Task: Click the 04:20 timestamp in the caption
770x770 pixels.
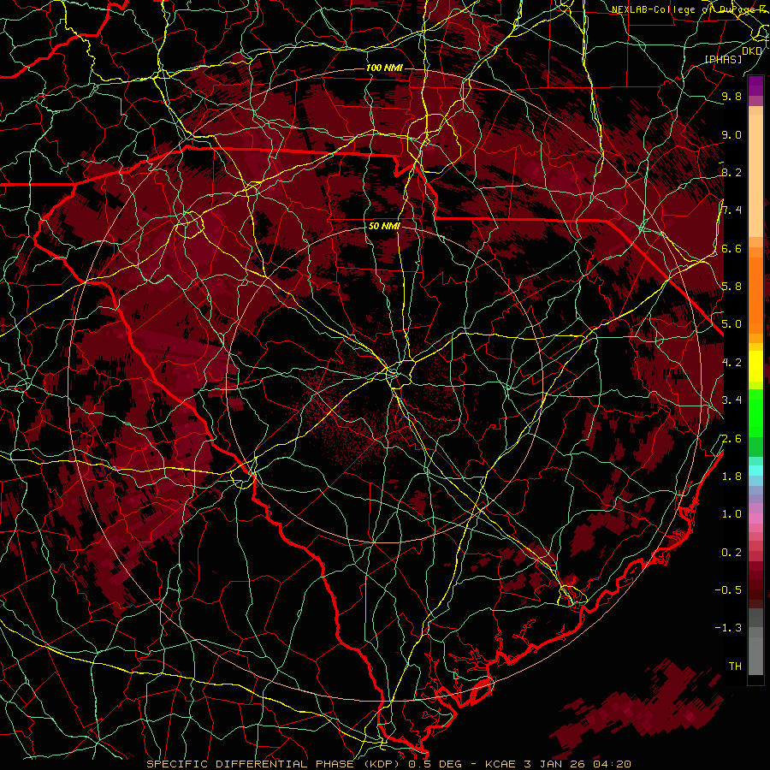Action: click(x=612, y=764)
